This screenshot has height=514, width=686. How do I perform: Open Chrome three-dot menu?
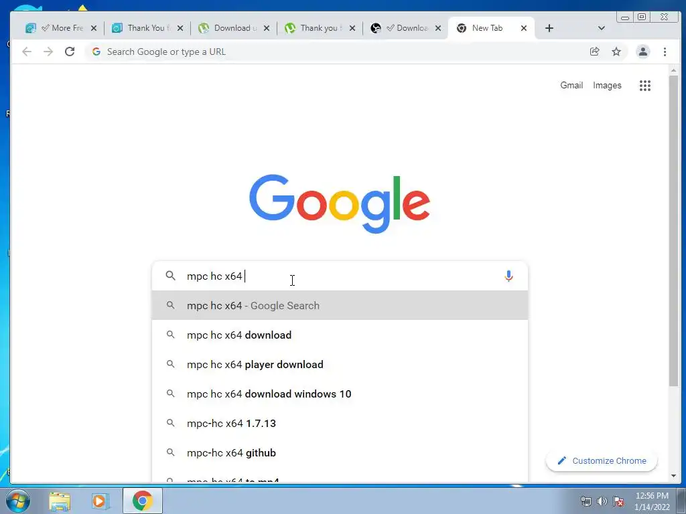(665, 52)
